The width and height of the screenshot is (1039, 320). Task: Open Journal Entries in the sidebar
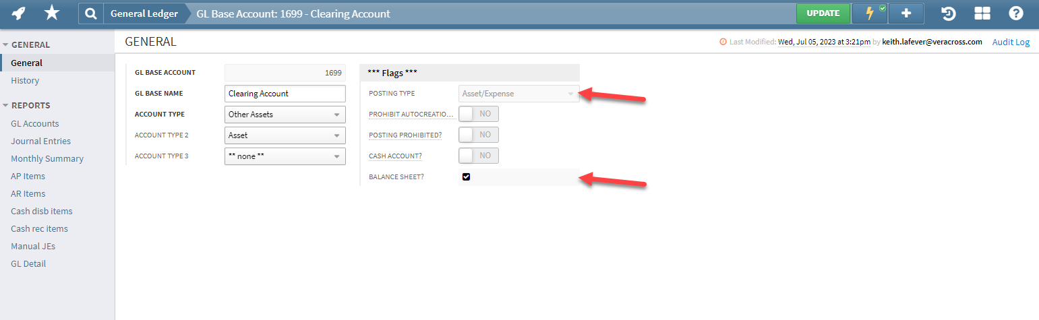pos(40,141)
